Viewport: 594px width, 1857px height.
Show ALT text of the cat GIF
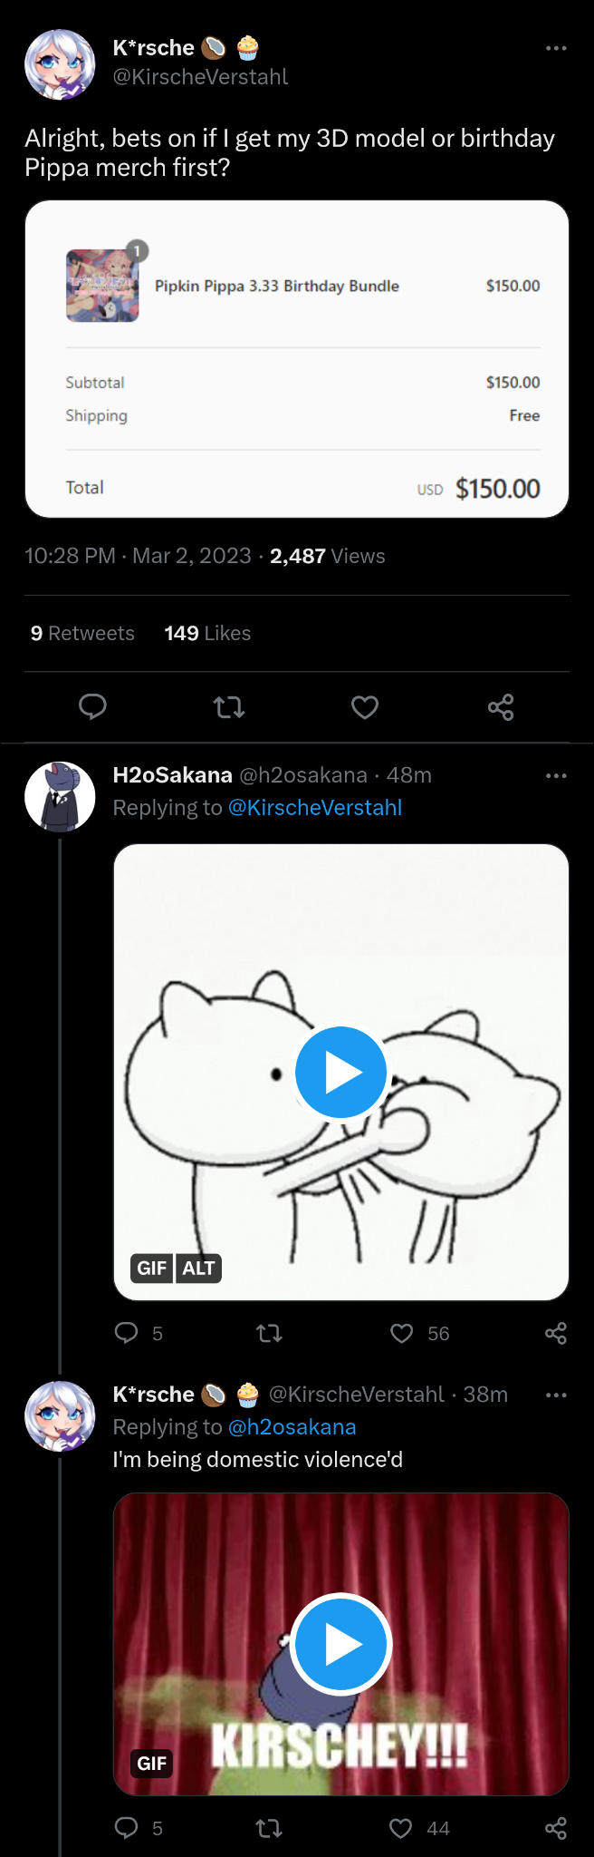tap(198, 1268)
